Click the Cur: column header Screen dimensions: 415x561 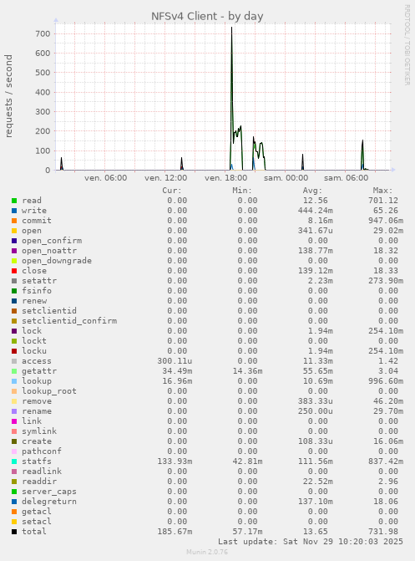172,191
